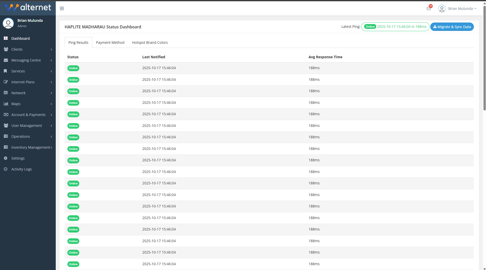Viewport: 486px width, 270px height.
Task: Click the green Online badge in Latest Ping
Action: 370,26
